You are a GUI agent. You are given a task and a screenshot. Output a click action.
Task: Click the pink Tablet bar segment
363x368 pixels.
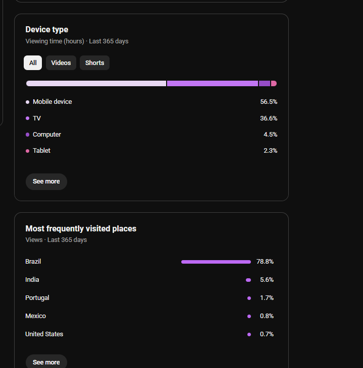click(274, 83)
